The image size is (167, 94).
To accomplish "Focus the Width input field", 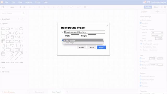I will 75,36.
